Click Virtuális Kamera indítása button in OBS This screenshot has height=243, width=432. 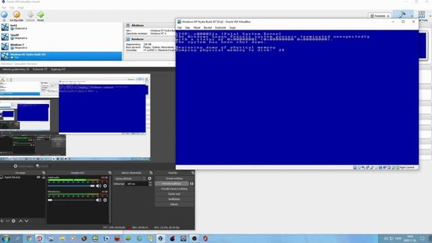click(174, 189)
